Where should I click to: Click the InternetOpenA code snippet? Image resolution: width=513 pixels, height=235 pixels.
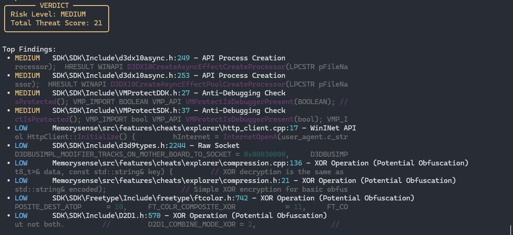[x=250, y=137]
